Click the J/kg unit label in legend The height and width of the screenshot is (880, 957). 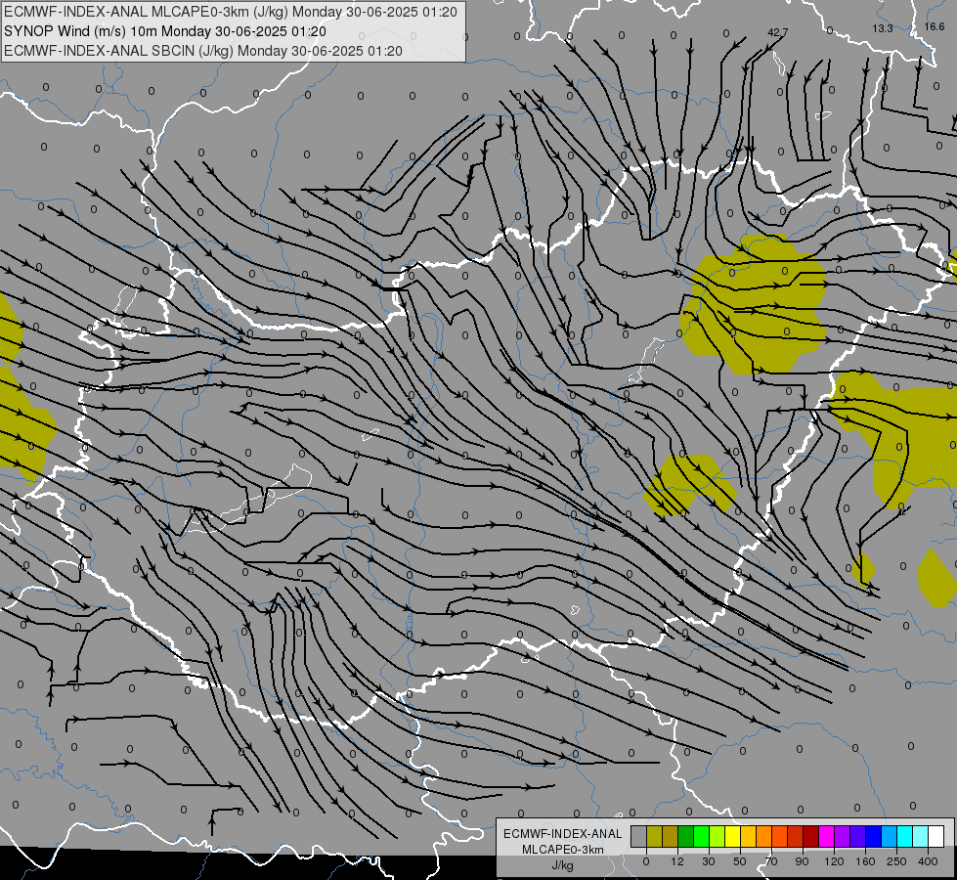562,865
